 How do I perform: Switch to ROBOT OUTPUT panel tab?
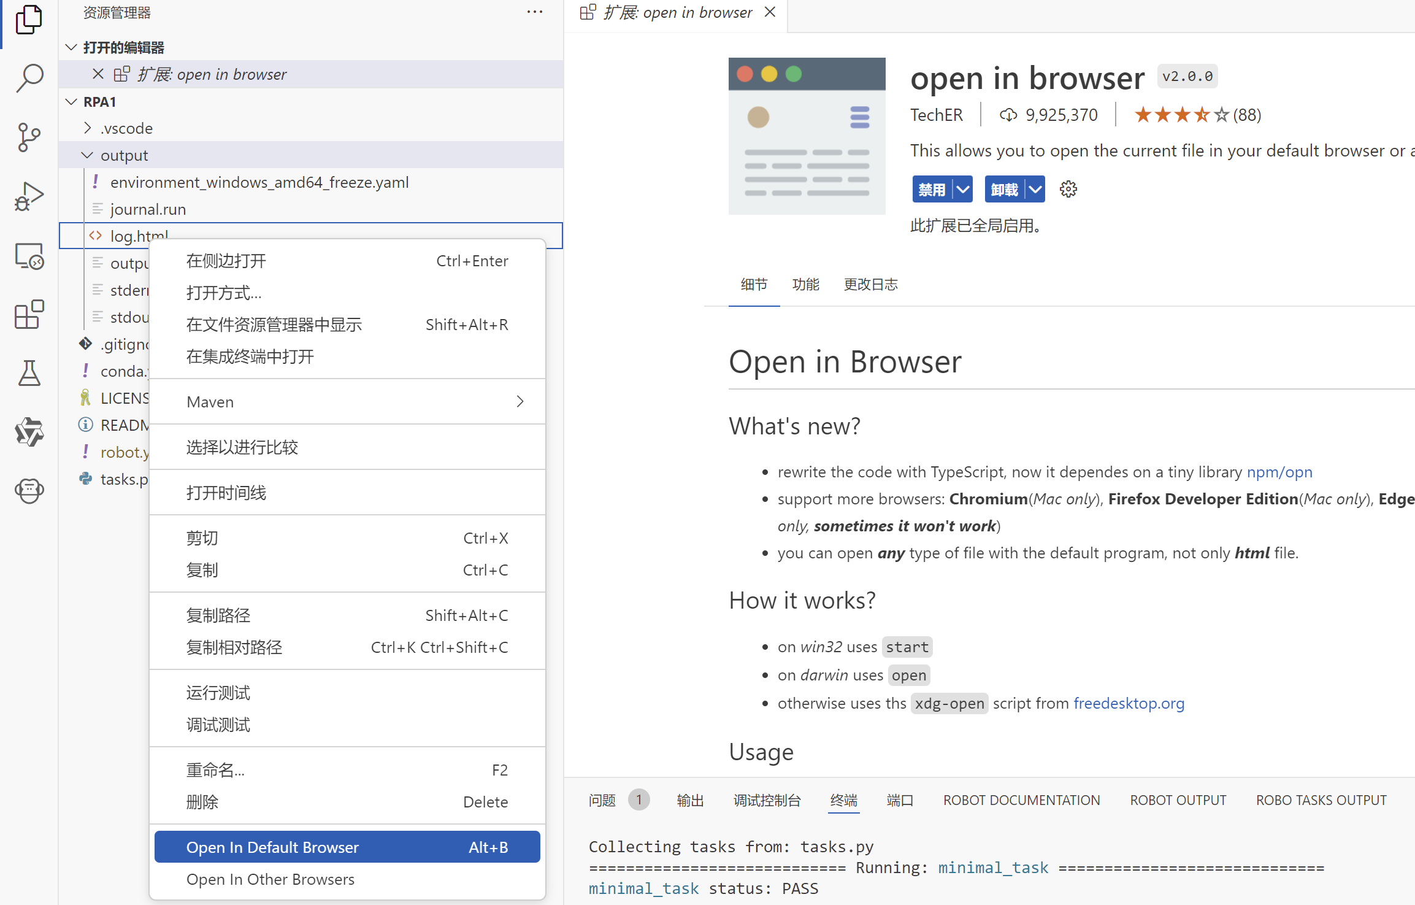pyautogui.click(x=1178, y=800)
